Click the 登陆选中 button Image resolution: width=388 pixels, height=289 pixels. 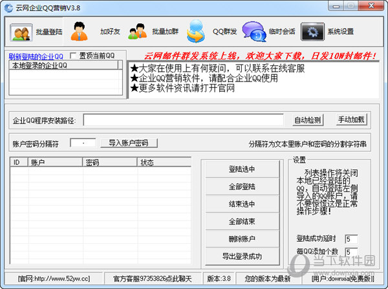pos(242,169)
